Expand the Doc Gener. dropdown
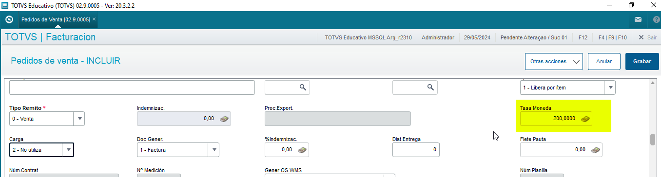Screen dimensions: 661x177 [214, 150]
